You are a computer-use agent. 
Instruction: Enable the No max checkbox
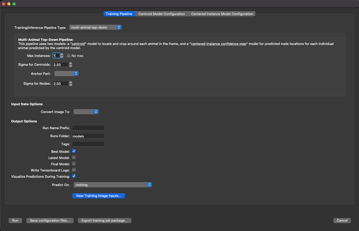tap(69, 56)
